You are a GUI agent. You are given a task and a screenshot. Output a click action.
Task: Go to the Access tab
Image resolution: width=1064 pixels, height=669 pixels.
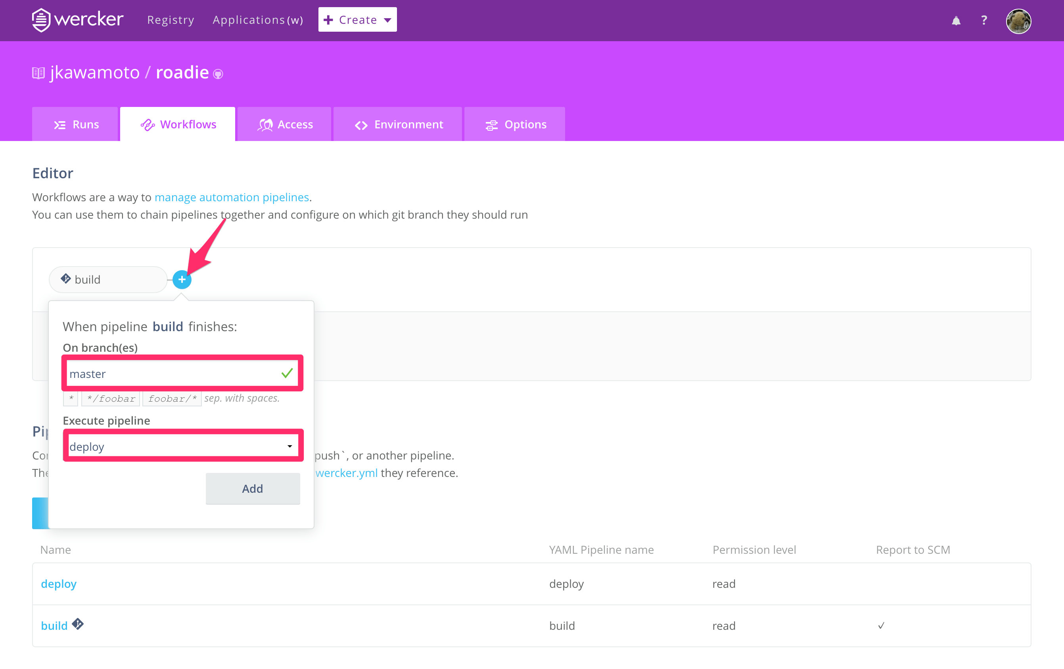(285, 124)
